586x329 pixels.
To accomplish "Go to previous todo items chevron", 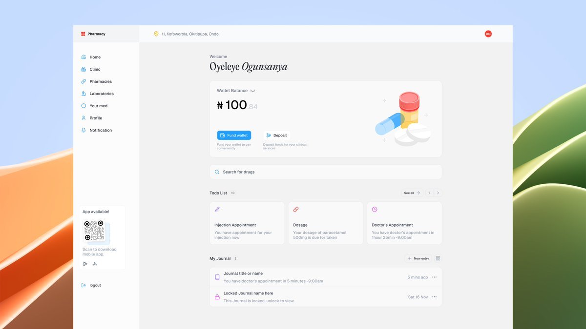I will (430, 193).
